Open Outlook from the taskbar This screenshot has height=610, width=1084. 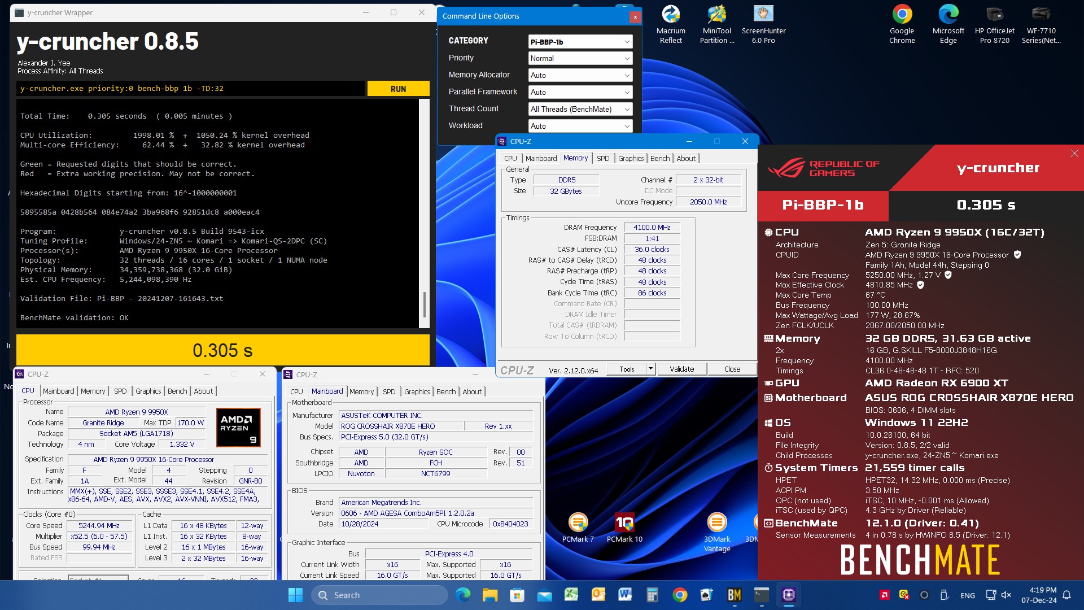coord(598,595)
